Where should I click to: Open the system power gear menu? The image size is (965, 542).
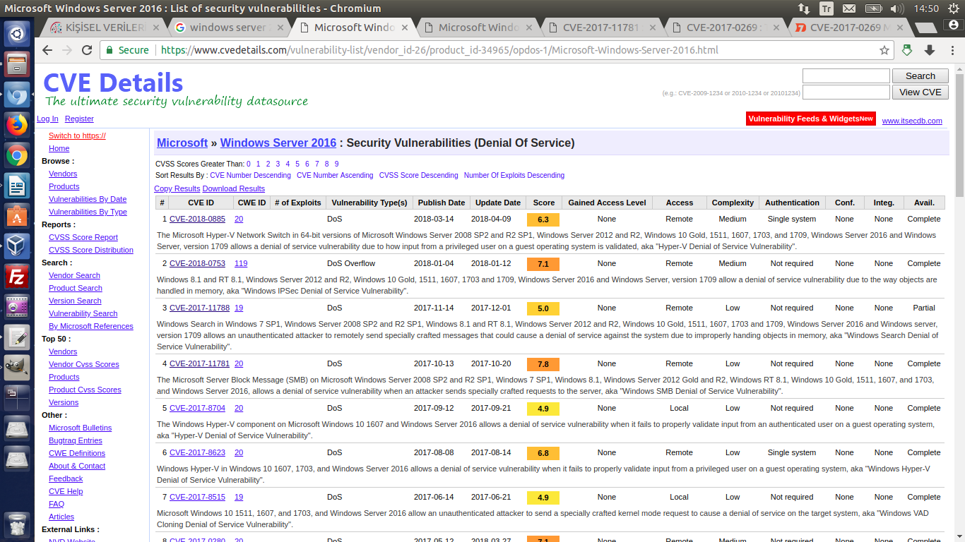[x=952, y=8]
